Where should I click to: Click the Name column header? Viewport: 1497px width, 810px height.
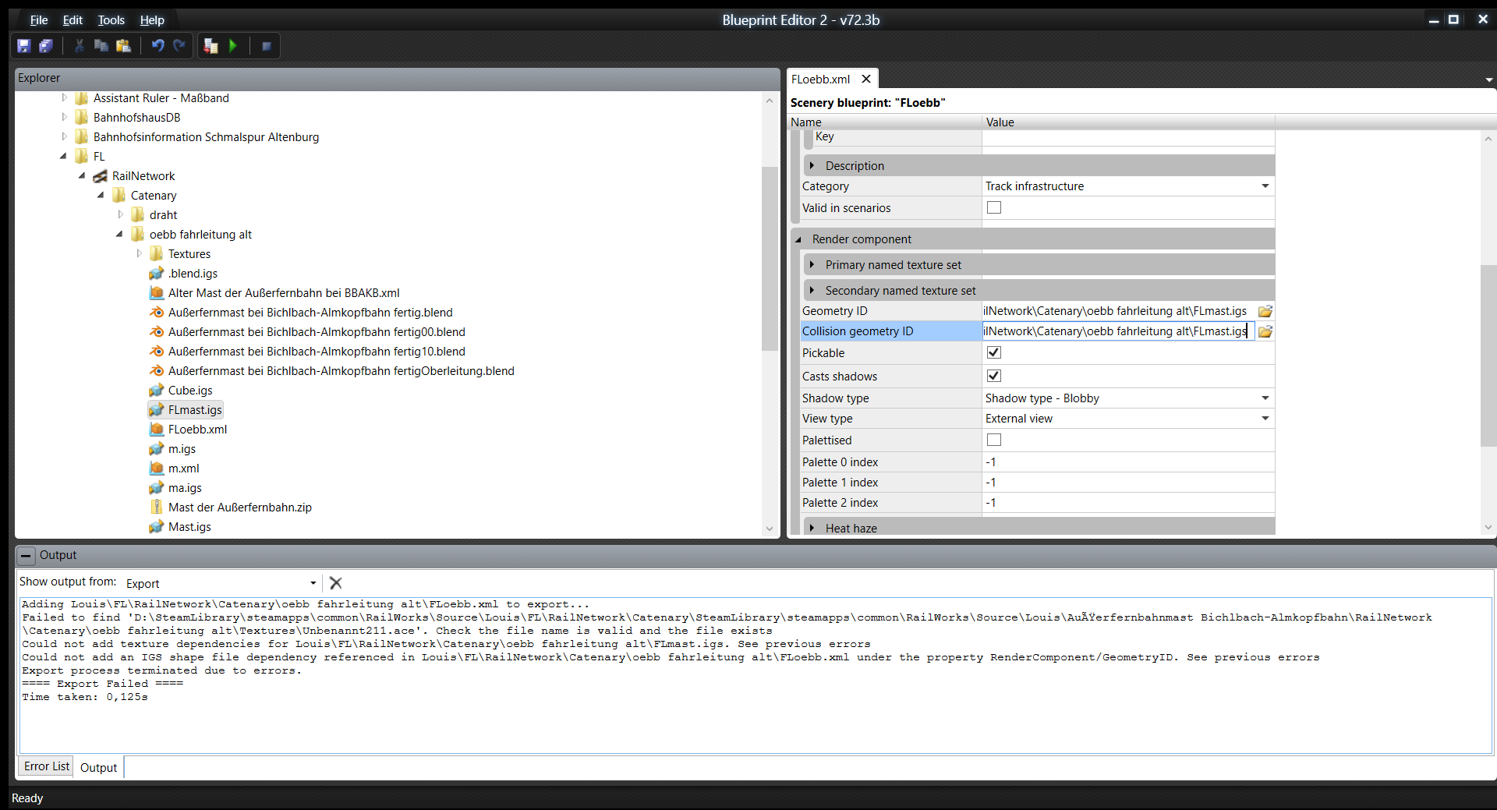pos(884,122)
